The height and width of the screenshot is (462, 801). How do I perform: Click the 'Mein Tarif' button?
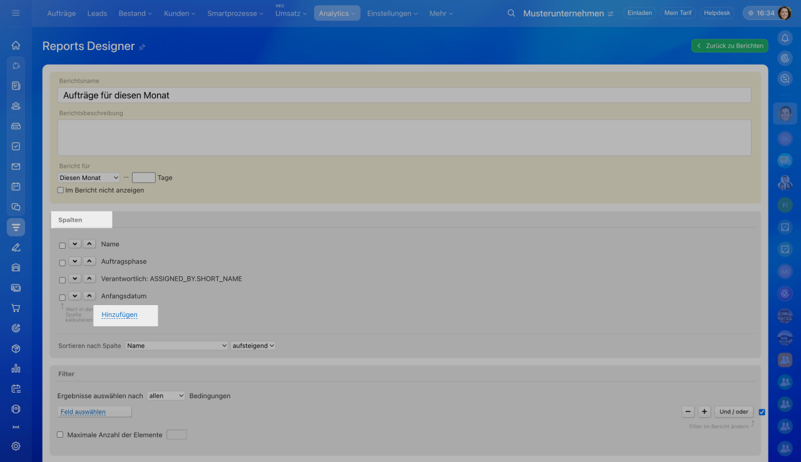677,13
